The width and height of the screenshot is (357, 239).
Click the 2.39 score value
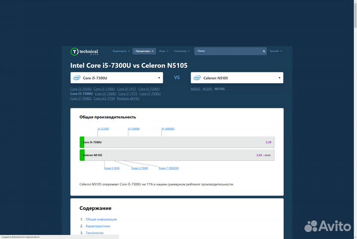268,142
